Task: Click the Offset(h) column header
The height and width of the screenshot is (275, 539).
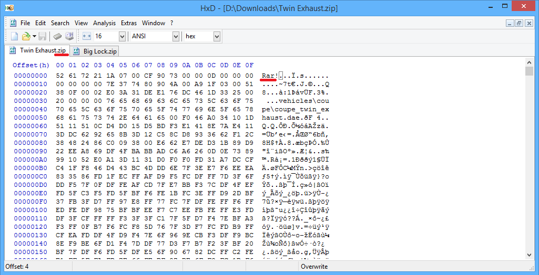Action: (x=31, y=65)
